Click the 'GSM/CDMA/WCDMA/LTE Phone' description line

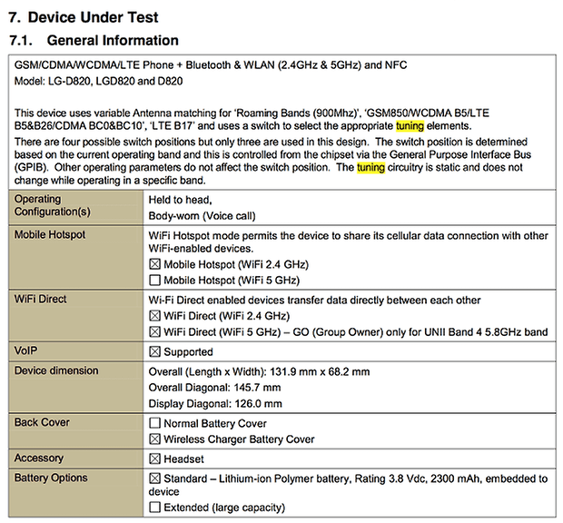click(x=211, y=65)
